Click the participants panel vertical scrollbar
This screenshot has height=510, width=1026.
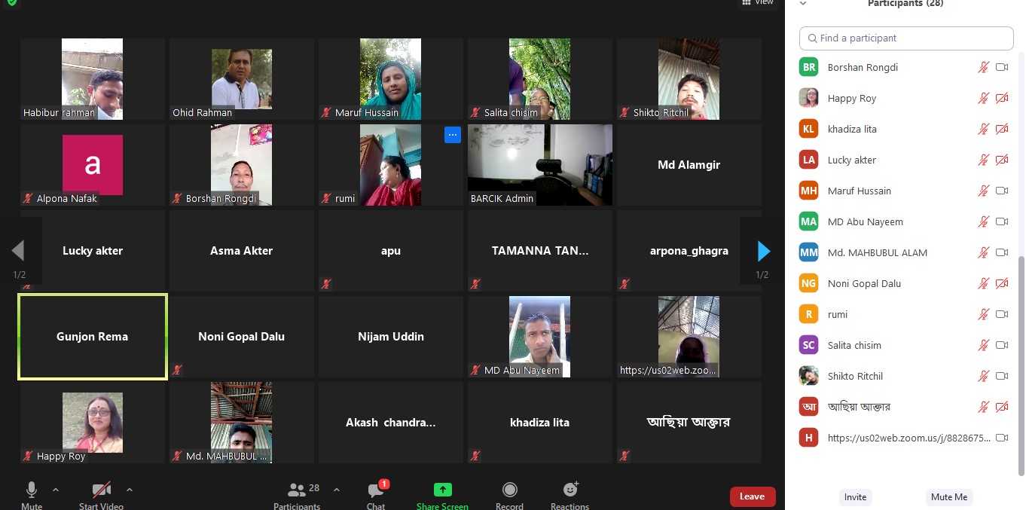click(1021, 366)
